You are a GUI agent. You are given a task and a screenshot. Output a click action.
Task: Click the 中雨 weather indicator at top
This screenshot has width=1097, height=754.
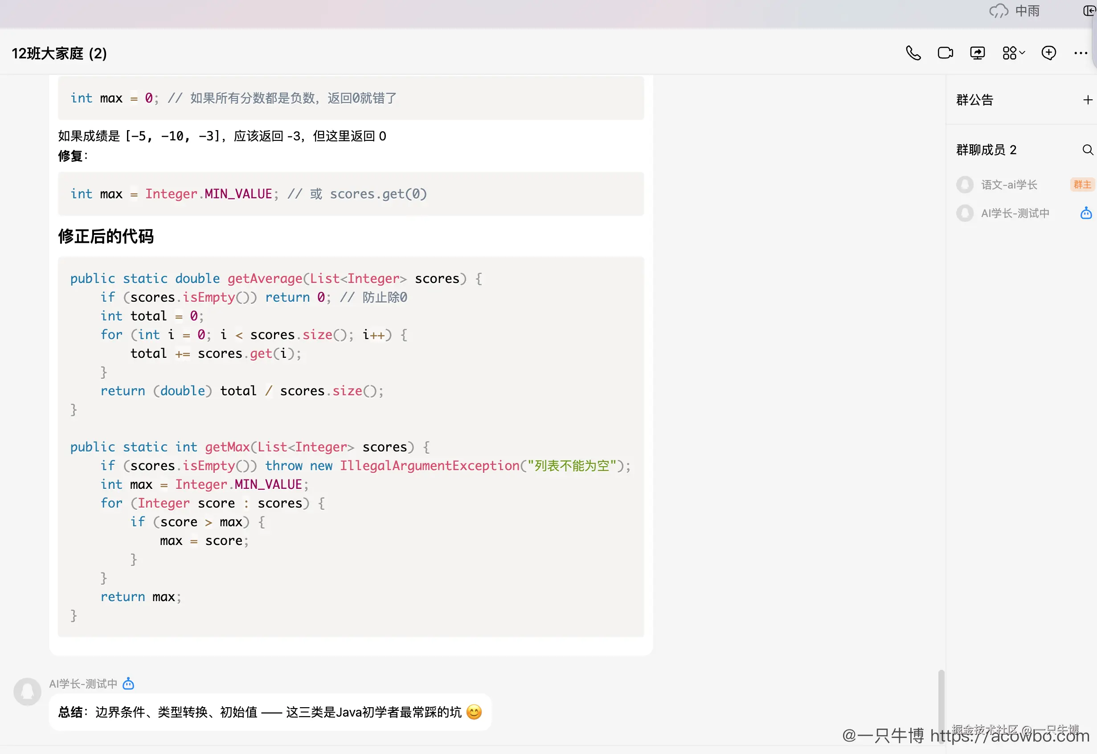(1015, 11)
